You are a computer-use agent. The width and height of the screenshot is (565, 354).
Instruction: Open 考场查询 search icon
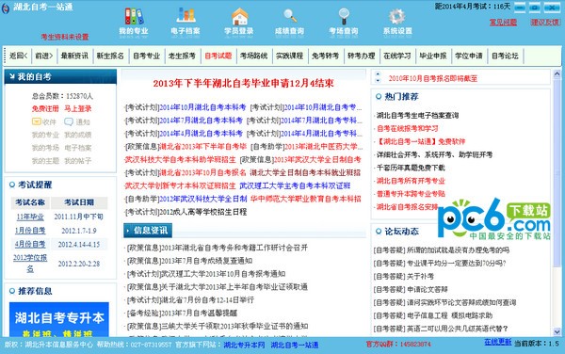344,16
